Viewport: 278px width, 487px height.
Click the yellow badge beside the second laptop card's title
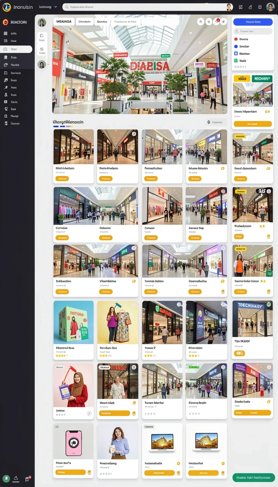pos(223,463)
